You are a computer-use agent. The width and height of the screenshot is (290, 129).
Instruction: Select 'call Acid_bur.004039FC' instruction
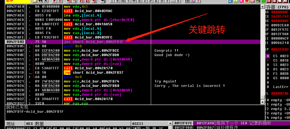[x=88, y=37]
